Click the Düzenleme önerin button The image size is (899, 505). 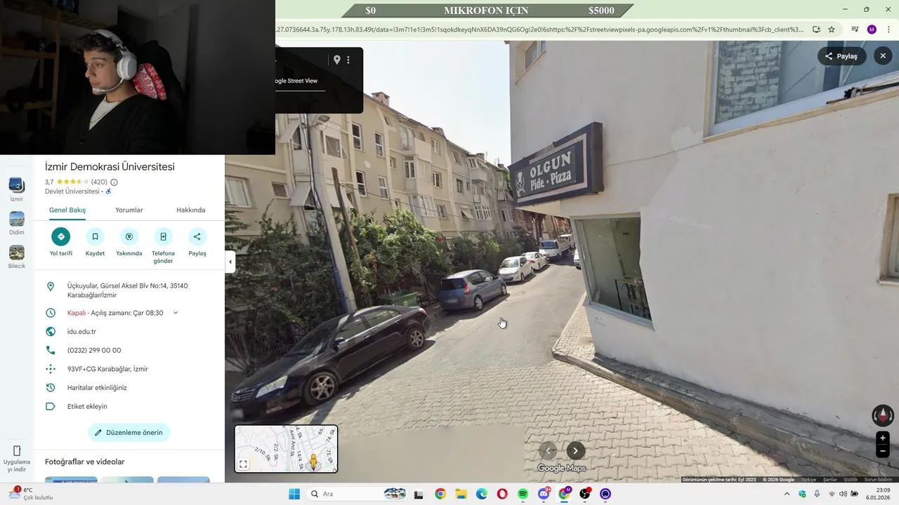129,433
